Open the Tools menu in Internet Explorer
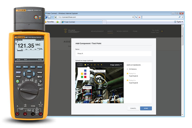This screenshot has width=192, height=128. (x=179, y=22)
